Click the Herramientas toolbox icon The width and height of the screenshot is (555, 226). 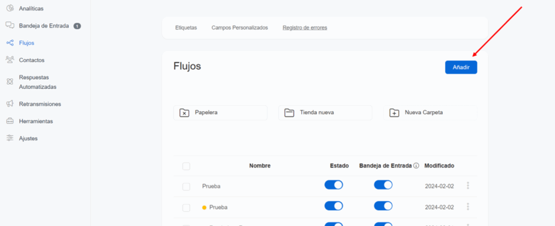[10, 121]
